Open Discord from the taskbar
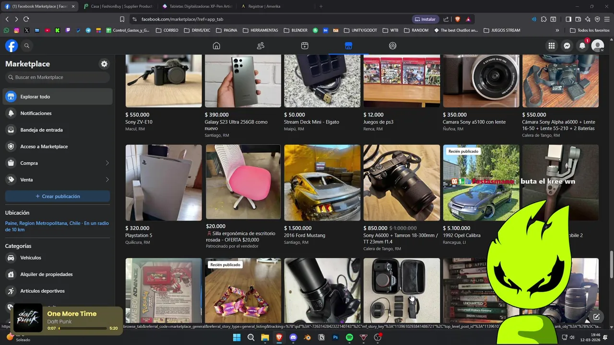 tap(293, 337)
